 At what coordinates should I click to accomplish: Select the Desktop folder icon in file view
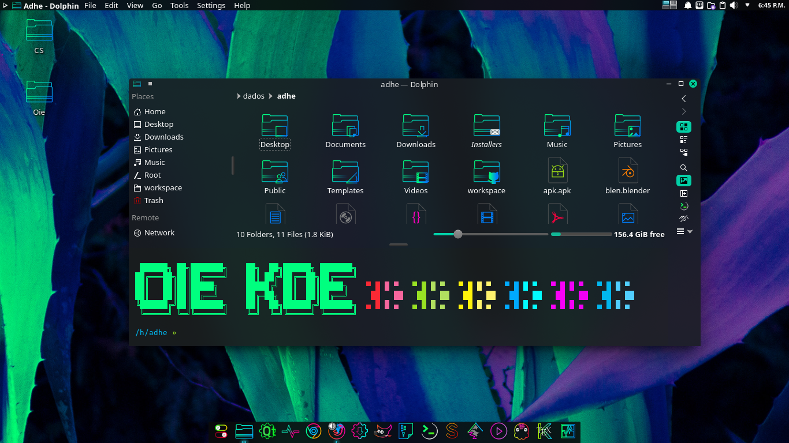tap(275, 125)
